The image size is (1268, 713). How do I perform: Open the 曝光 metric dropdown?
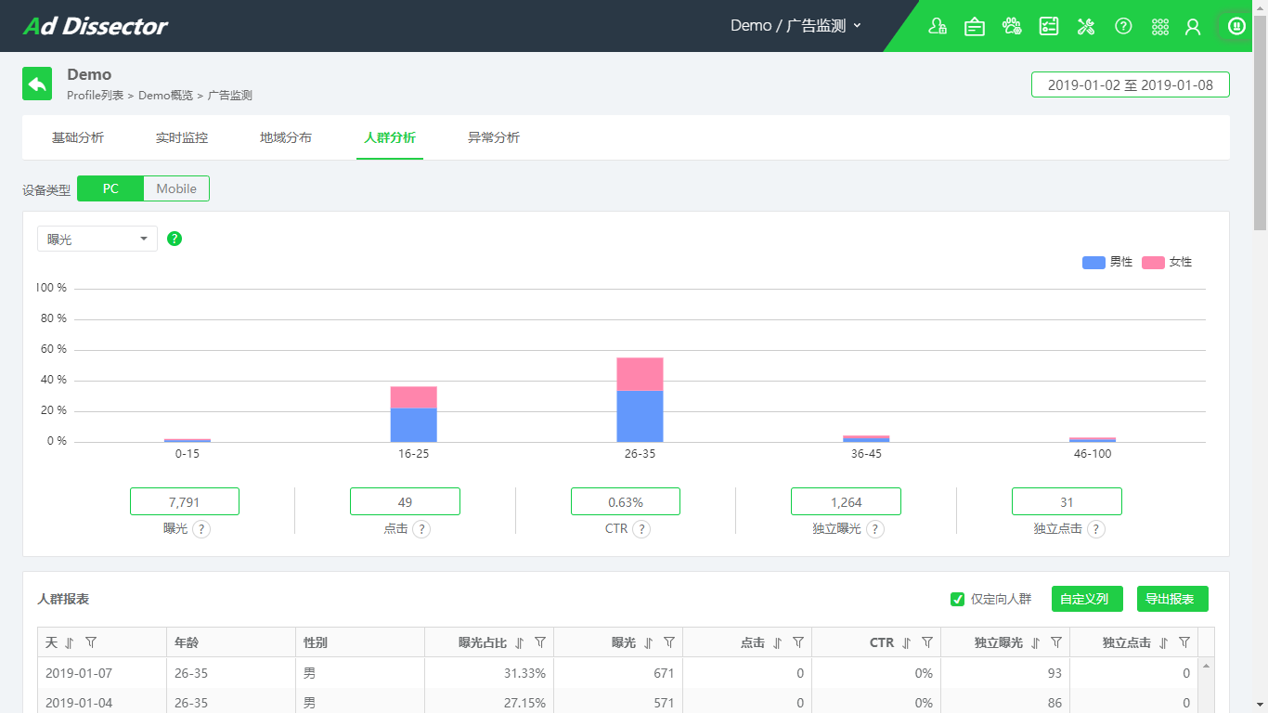point(97,239)
